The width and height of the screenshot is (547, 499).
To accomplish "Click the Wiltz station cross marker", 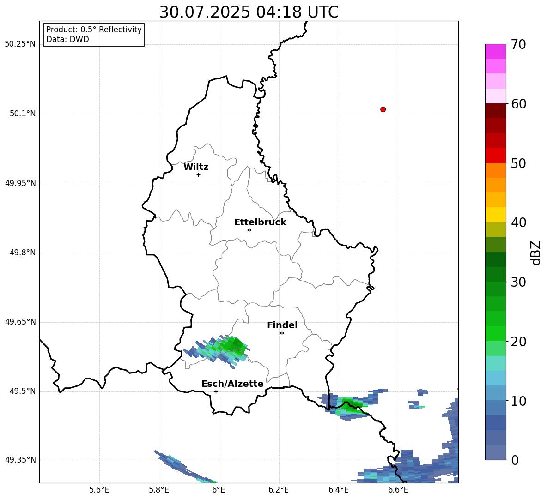I will pos(199,175).
